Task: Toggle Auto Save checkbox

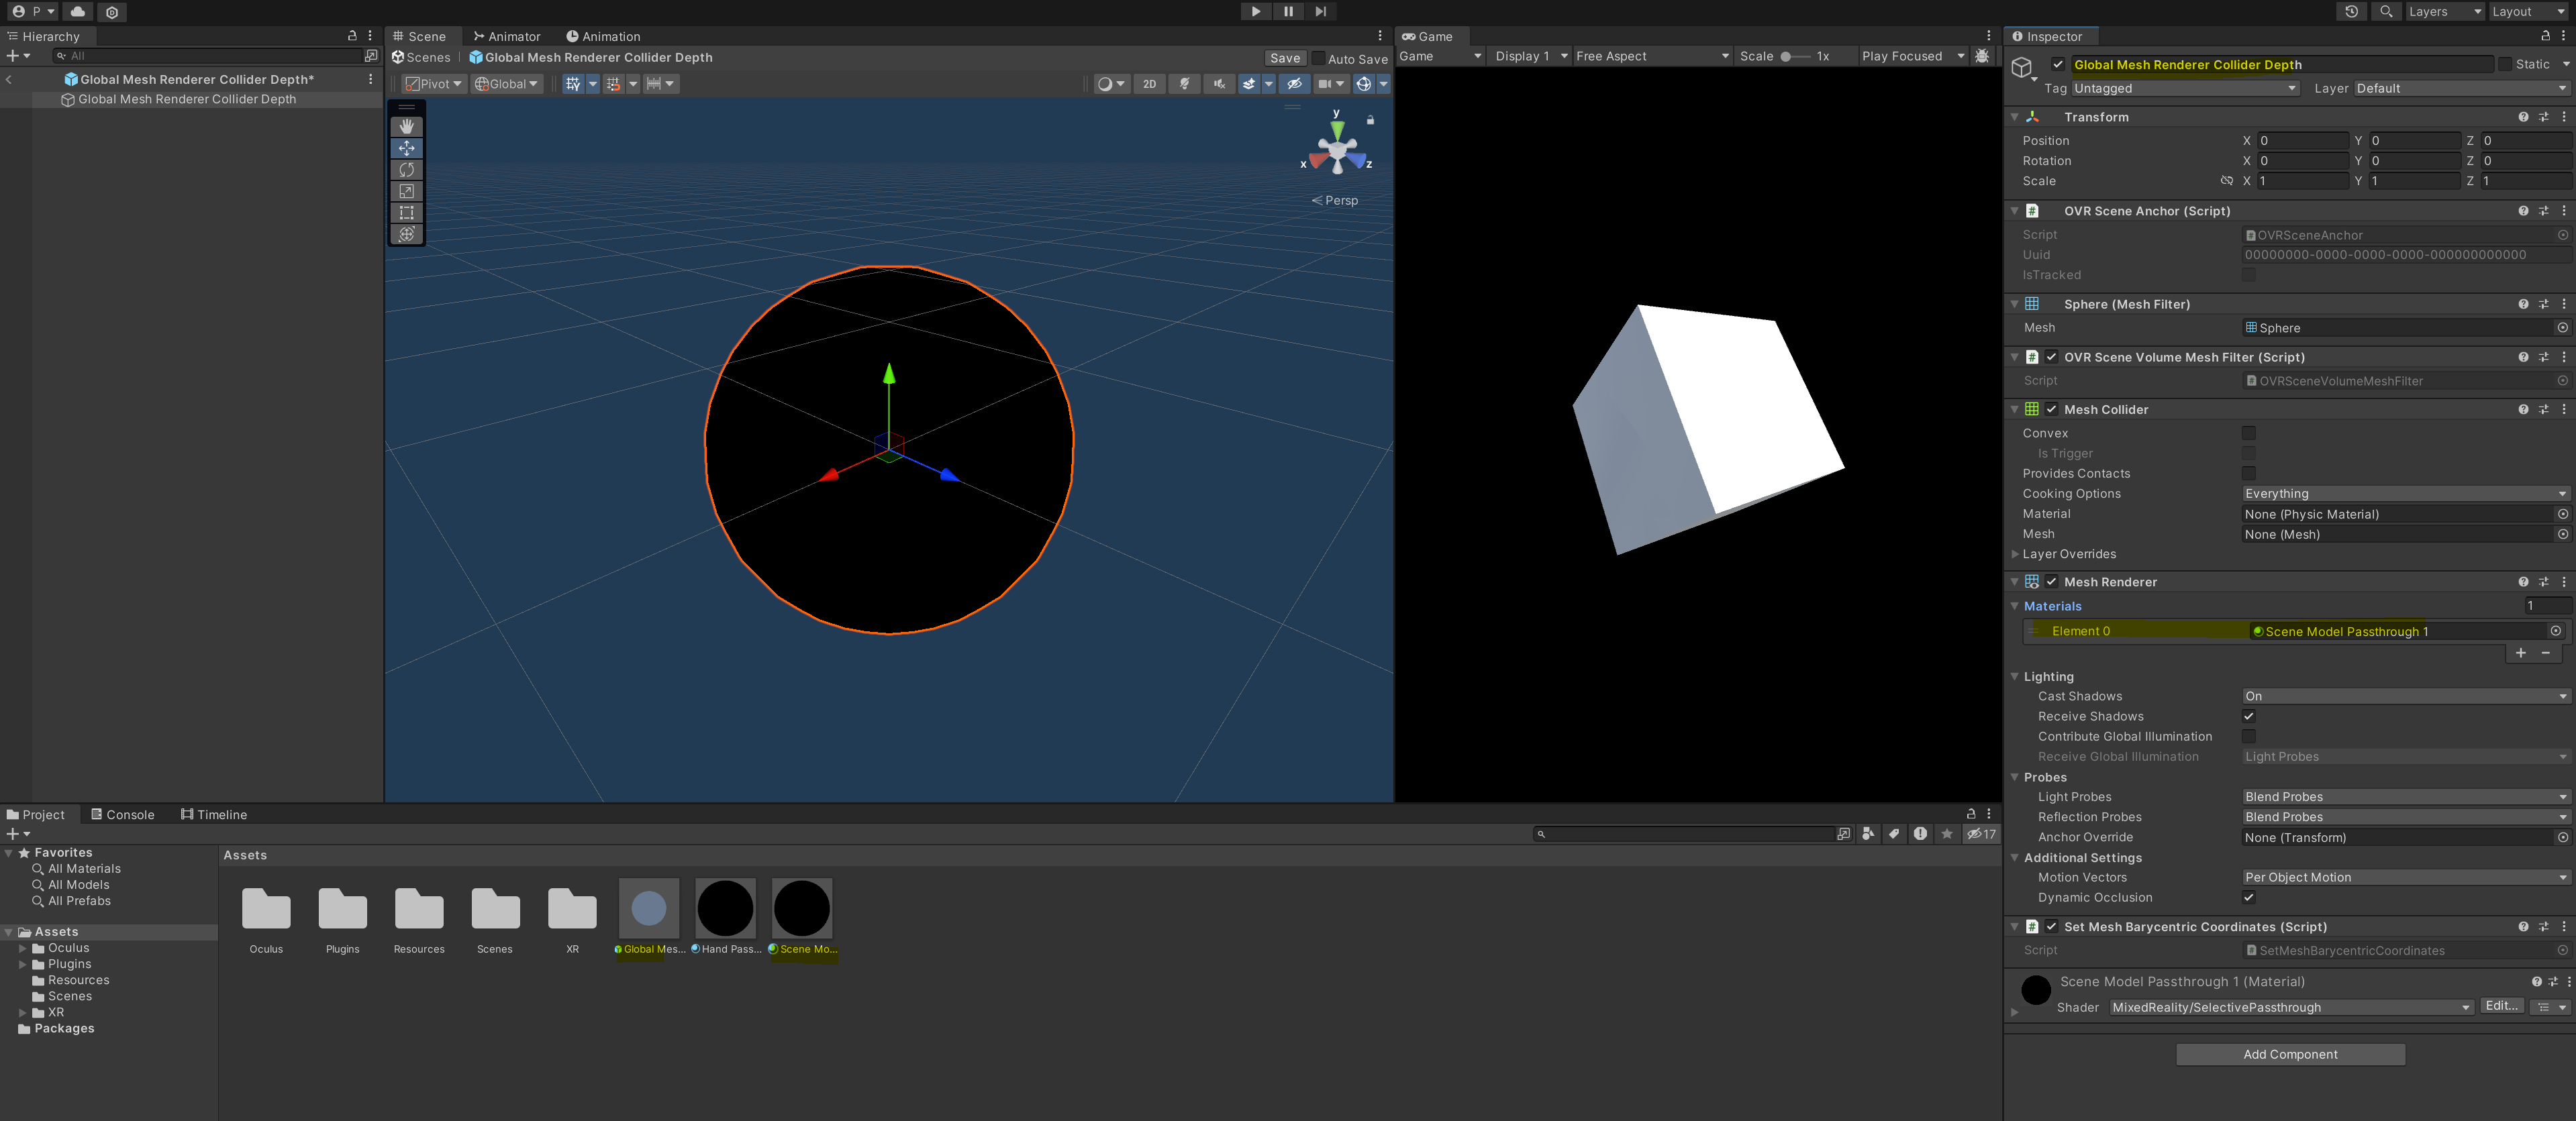Action: (x=1318, y=58)
